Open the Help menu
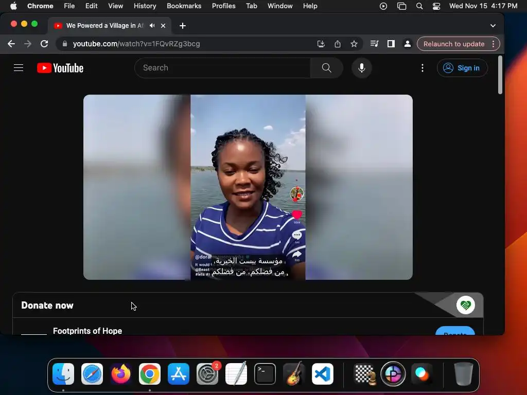 point(310,6)
